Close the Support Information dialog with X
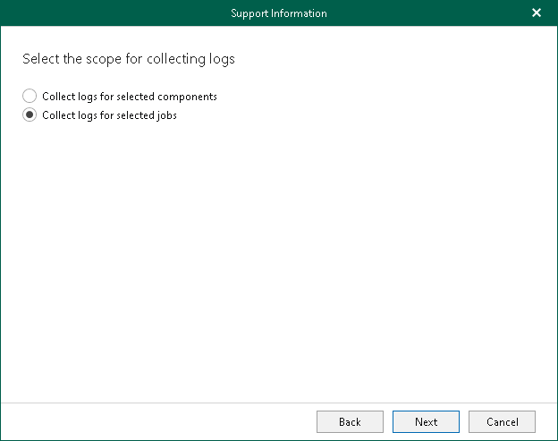 coord(537,13)
